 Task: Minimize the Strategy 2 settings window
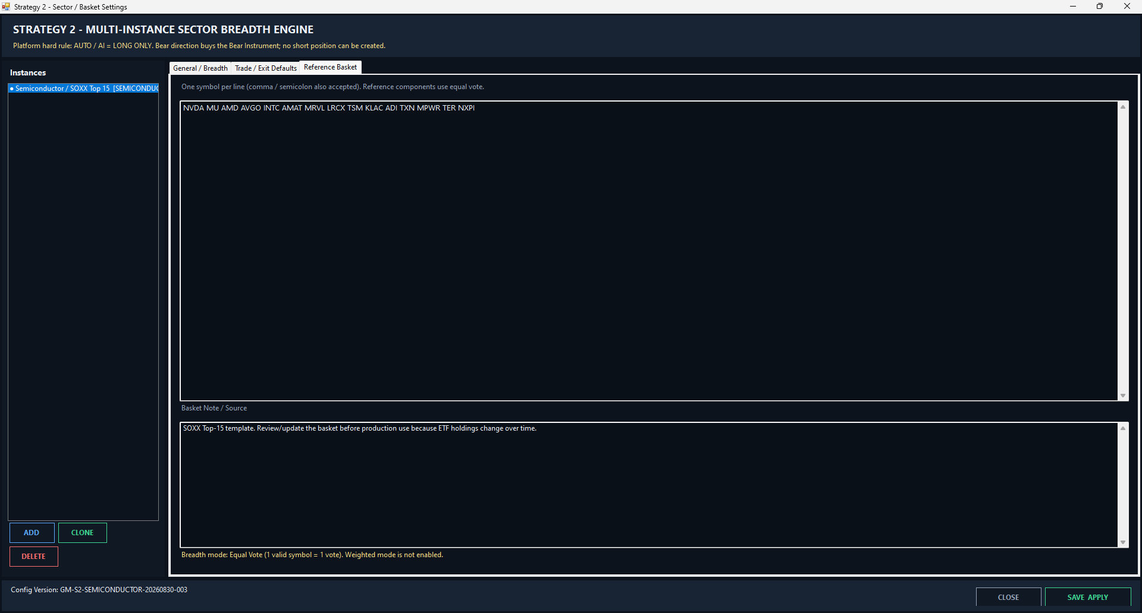(x=1073, y=7)
